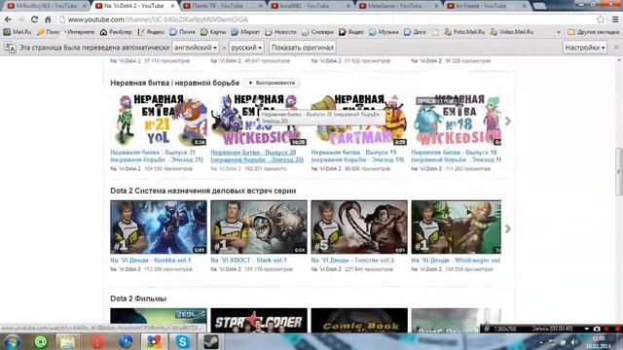The width and height of the screenshot is (623, 350).
Task: Open the Video.Mail.Ru bookmark
Action: (512, 32)
